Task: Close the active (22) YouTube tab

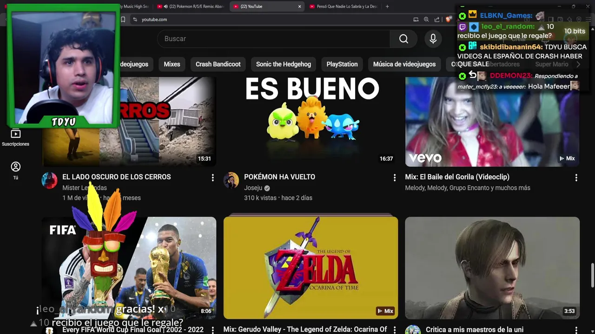Action: [x=299, y=6]
